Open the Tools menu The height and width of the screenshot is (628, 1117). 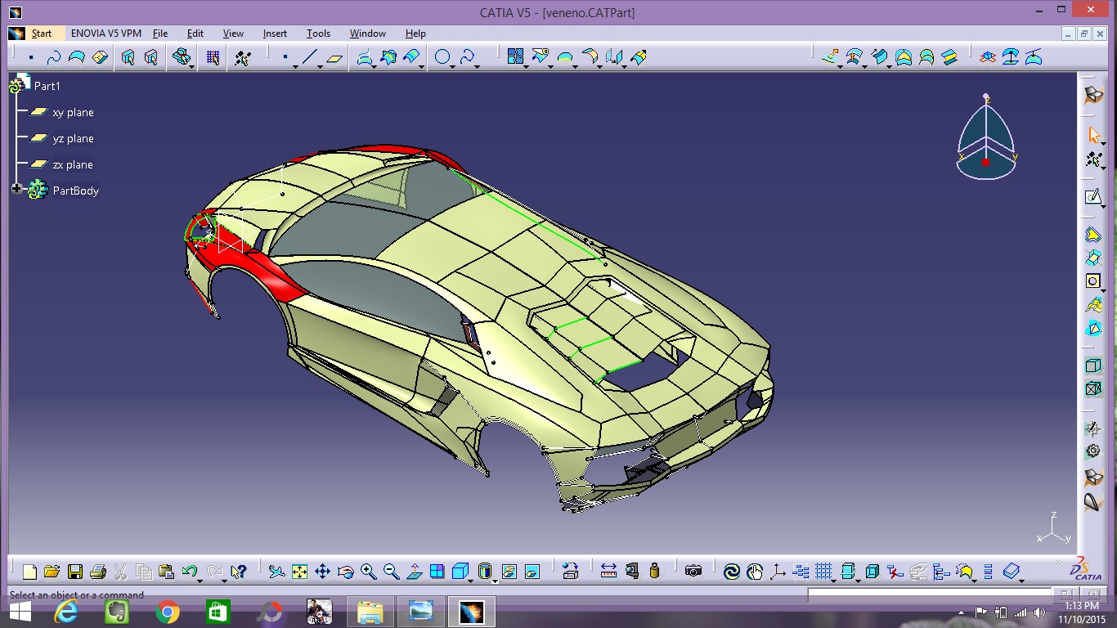(318, 34)
